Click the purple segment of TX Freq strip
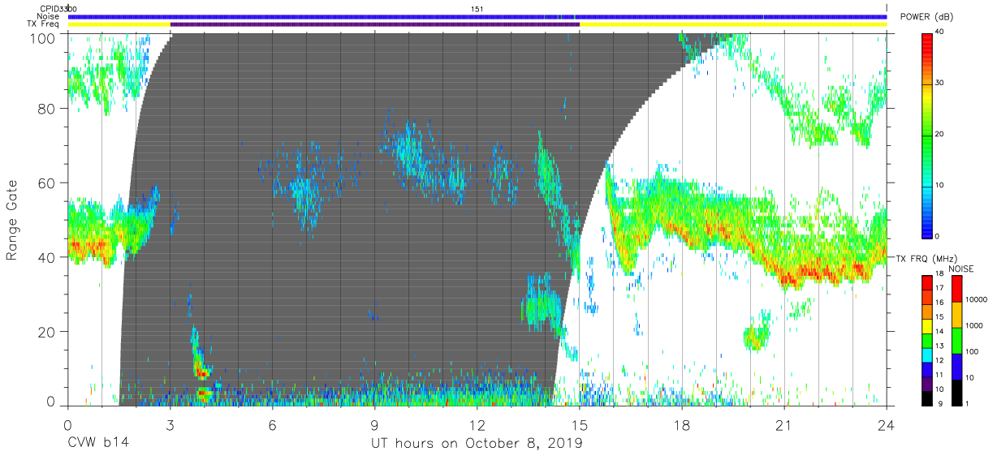Viewport: 997px width, 460px height. point(375,24)
